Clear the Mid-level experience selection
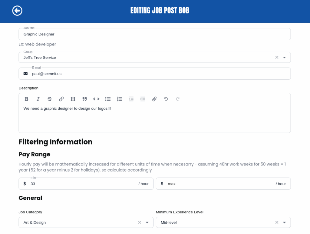Viewport: 310px width, 234px height. (277, 222)
